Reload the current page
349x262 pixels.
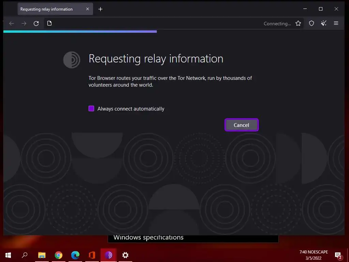(x=36, y=24)
